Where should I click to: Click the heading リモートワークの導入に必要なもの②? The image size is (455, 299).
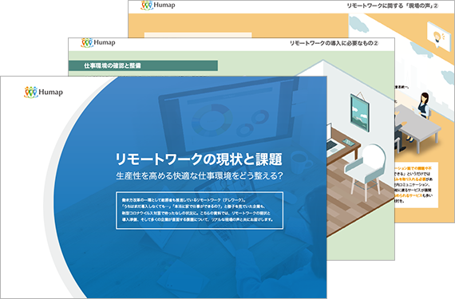(x=334, y=43)
